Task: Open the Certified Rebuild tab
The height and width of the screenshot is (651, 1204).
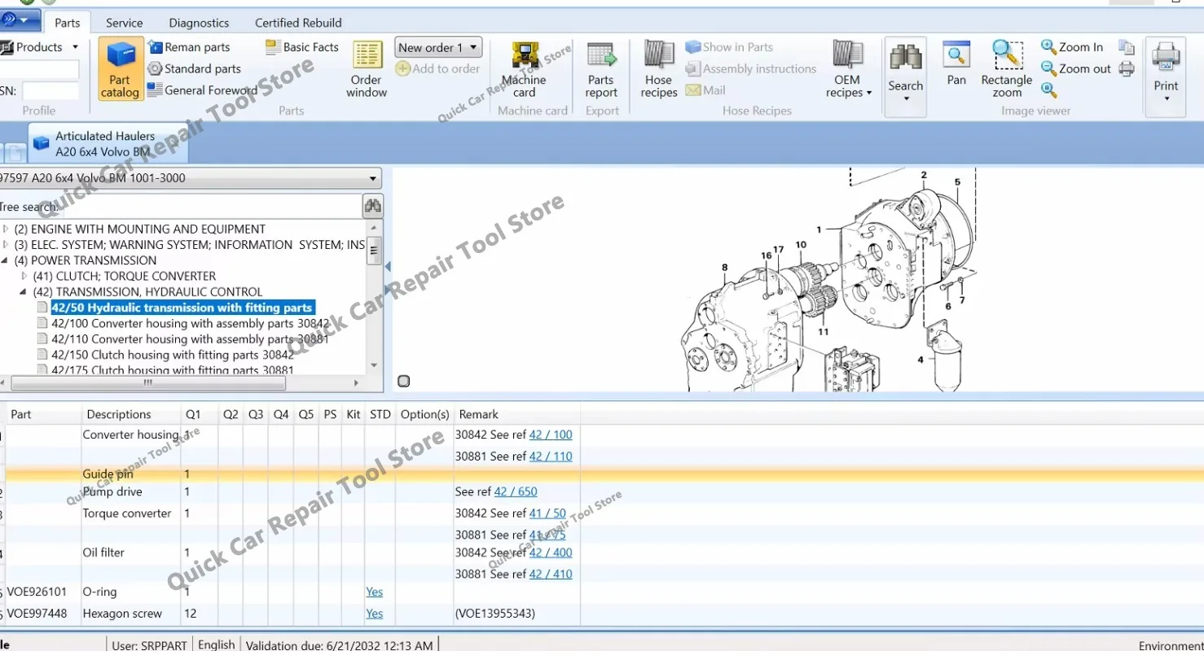Action: [x=298, y=23]
